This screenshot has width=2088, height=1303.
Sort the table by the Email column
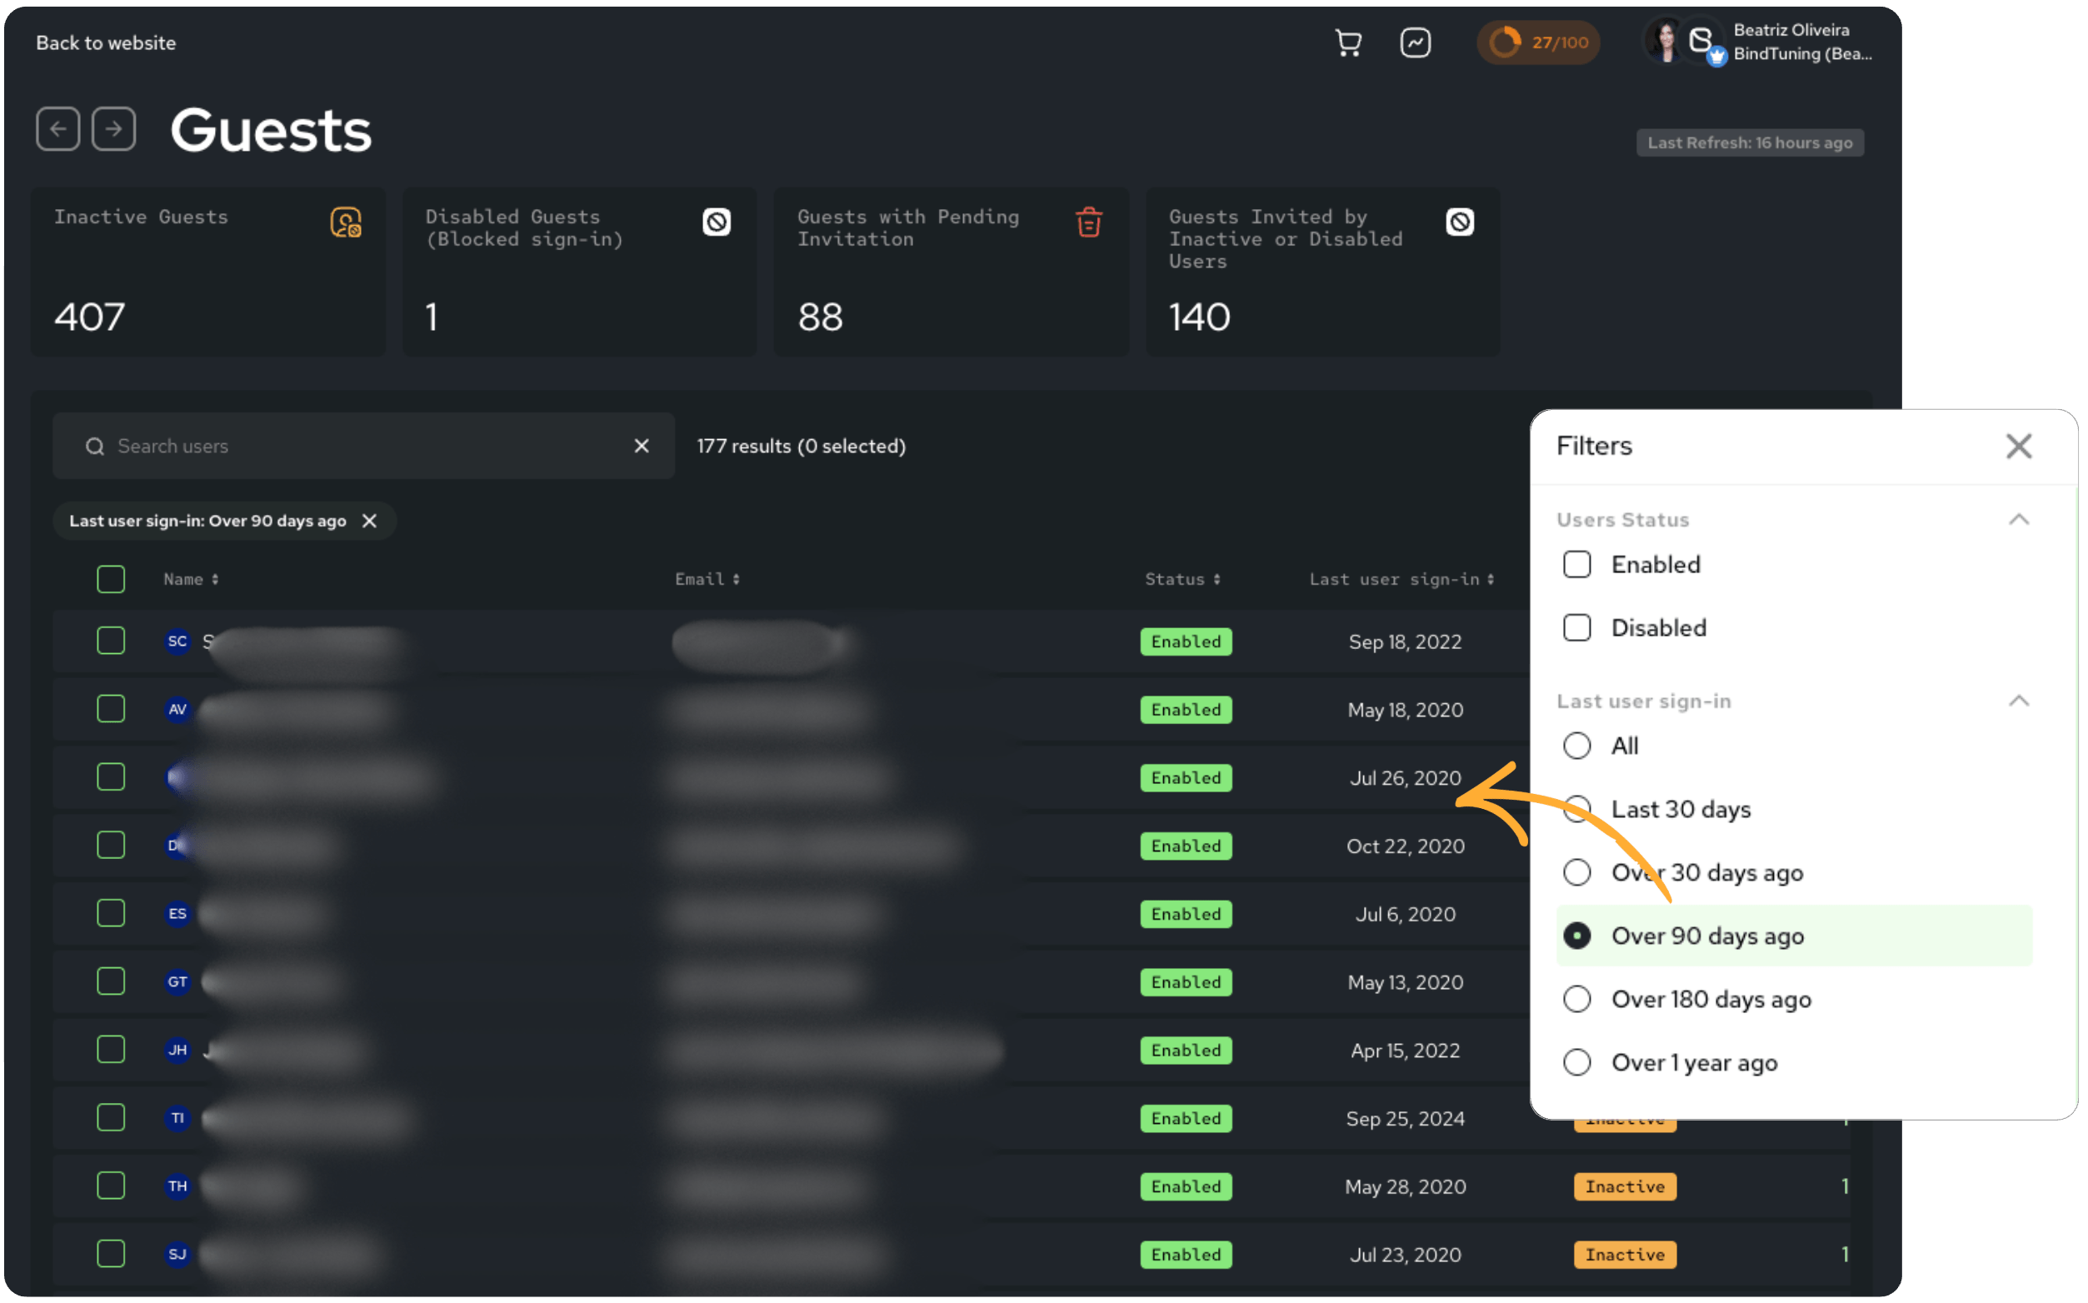[x=707, y=578]
